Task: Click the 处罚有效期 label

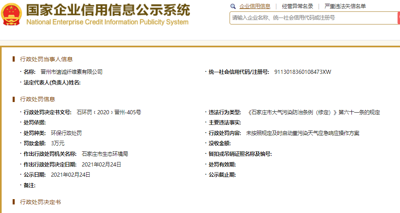Action: pos(222,164)
